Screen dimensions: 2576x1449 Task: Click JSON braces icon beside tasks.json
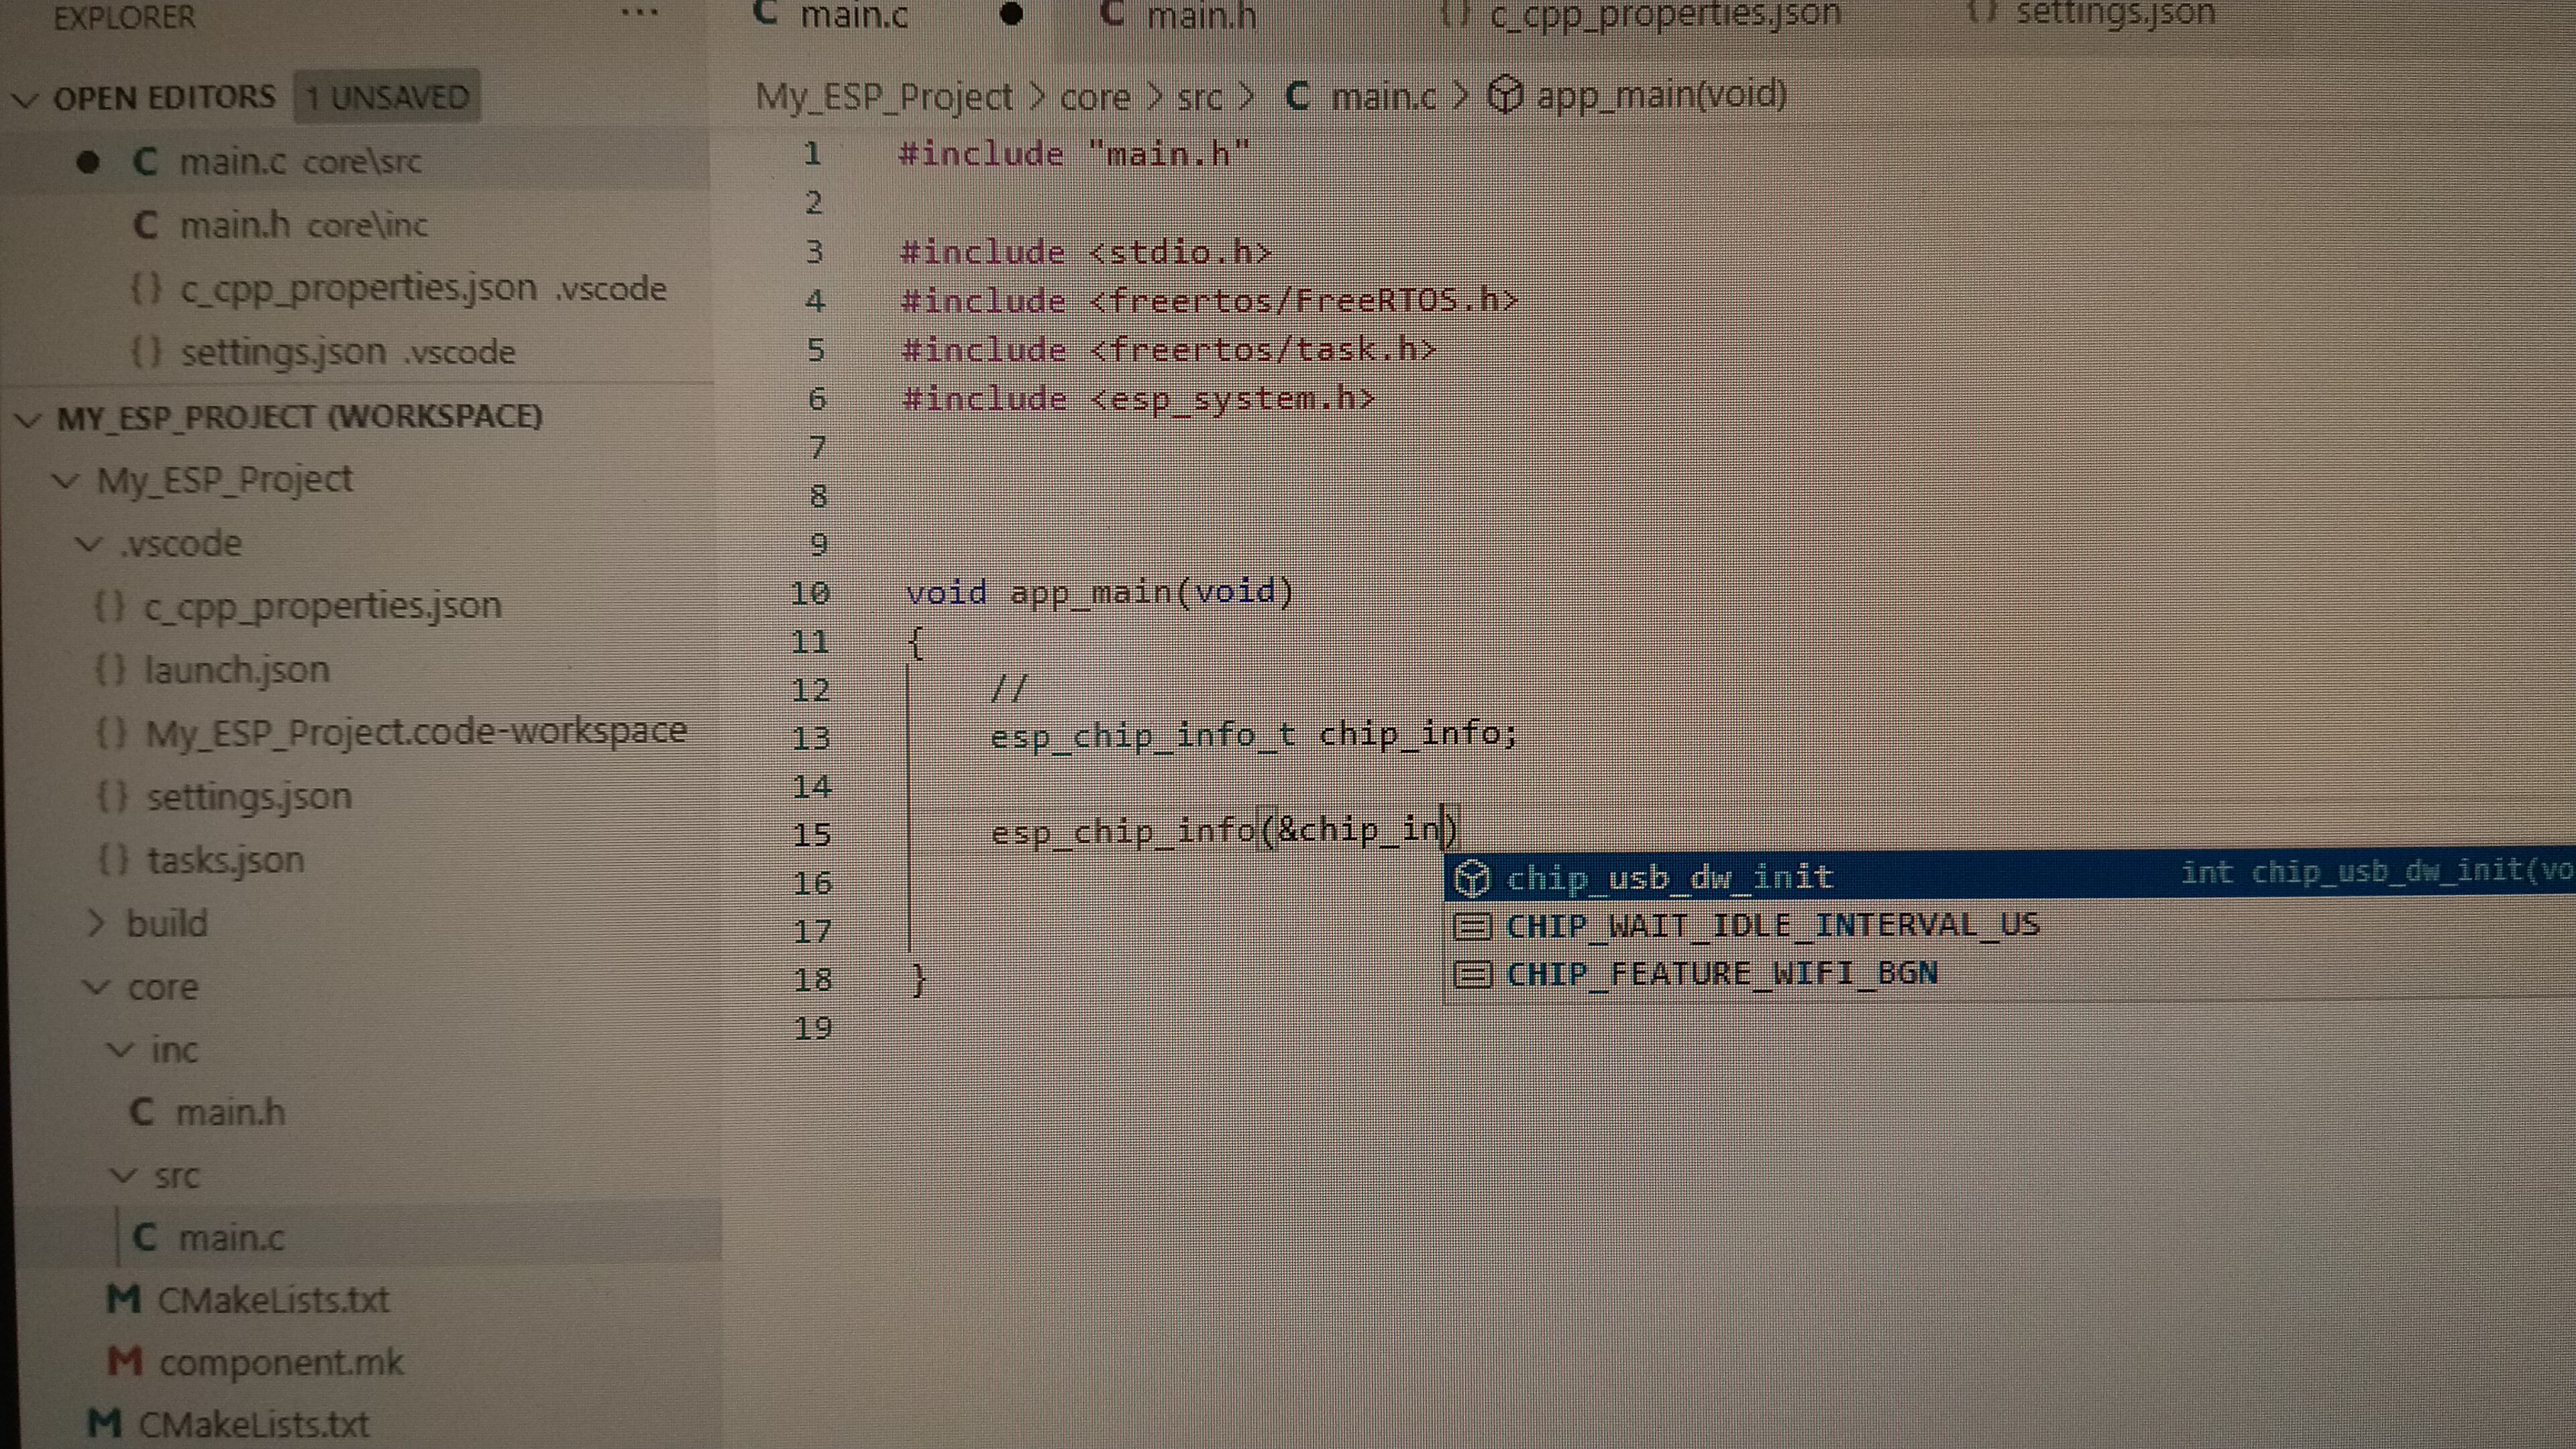coord(114,860)
